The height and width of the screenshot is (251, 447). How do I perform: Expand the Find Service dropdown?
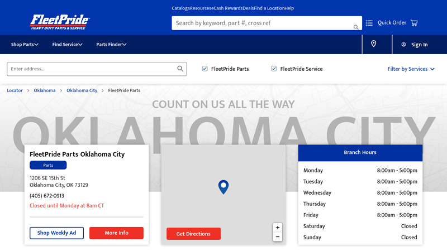tap(67, 45)
